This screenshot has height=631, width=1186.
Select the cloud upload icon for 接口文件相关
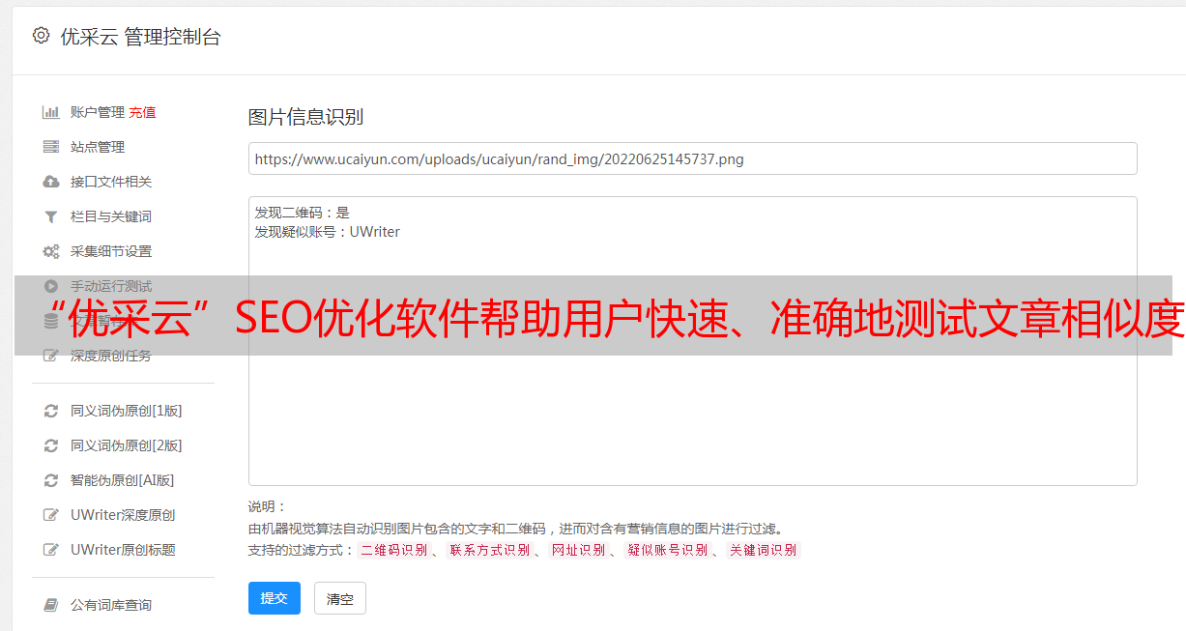tap(51, 182)
